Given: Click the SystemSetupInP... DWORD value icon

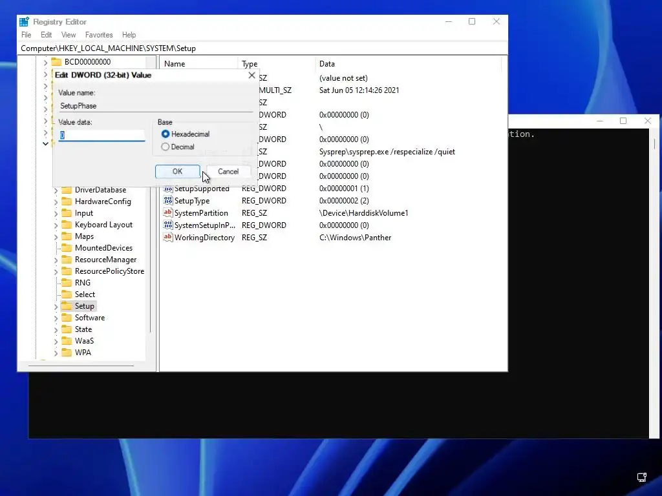Looking at the screenshot, I should (x=168, y=225).
